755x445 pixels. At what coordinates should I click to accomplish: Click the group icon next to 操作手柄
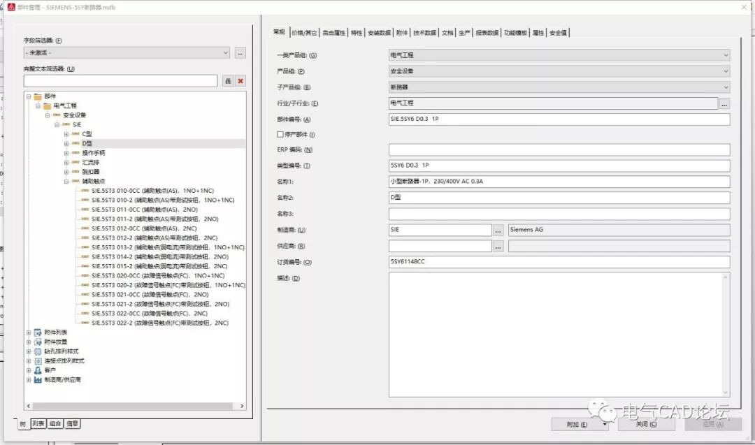[75, 153]
